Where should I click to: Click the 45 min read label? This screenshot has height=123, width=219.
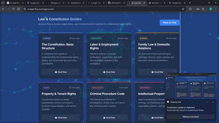pyautogui.click(x=74, y=38)
